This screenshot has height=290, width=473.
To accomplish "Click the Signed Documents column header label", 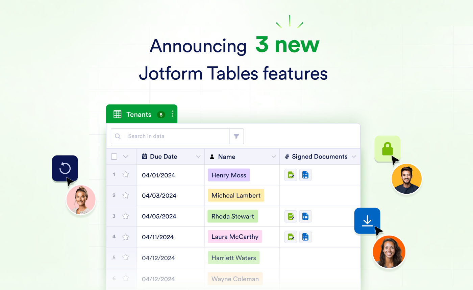I will coord(320,156).
